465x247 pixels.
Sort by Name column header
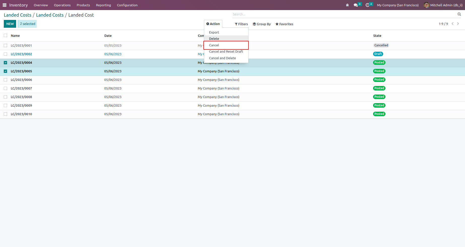(x=15, y=36)
